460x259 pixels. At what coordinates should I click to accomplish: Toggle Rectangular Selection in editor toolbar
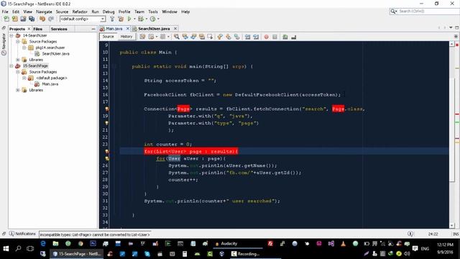[x=210, y=37]
